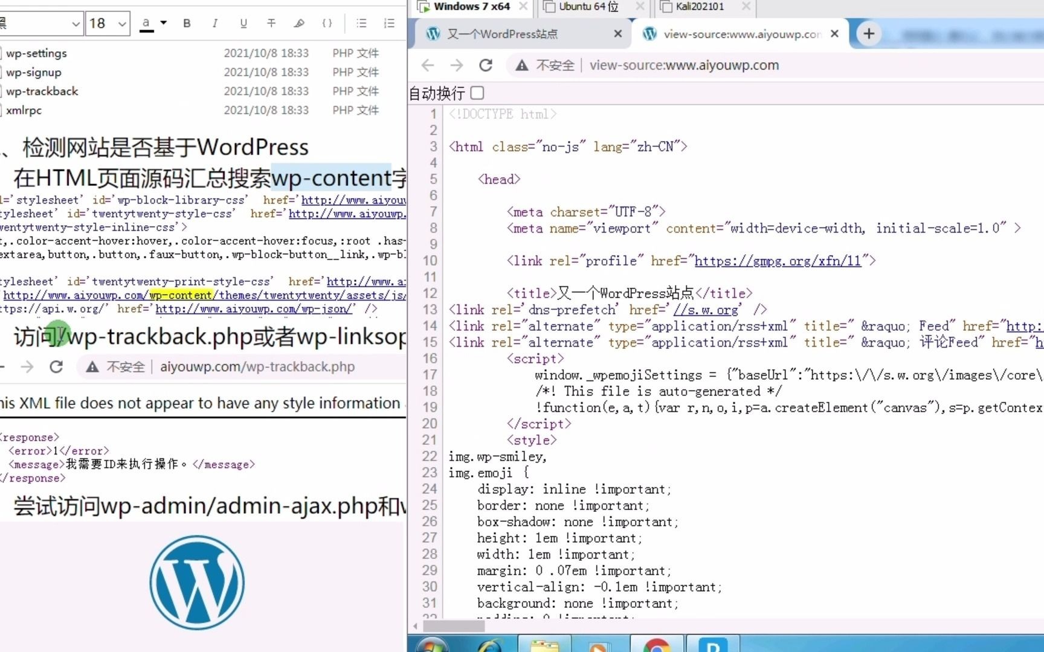This screenshot has height=652, width=1044.
Task: Toggle italic formatting in note editor
Action: tap(214, 23)
